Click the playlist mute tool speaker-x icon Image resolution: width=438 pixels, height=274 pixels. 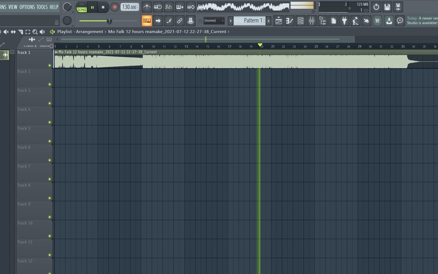pos(6,32)
